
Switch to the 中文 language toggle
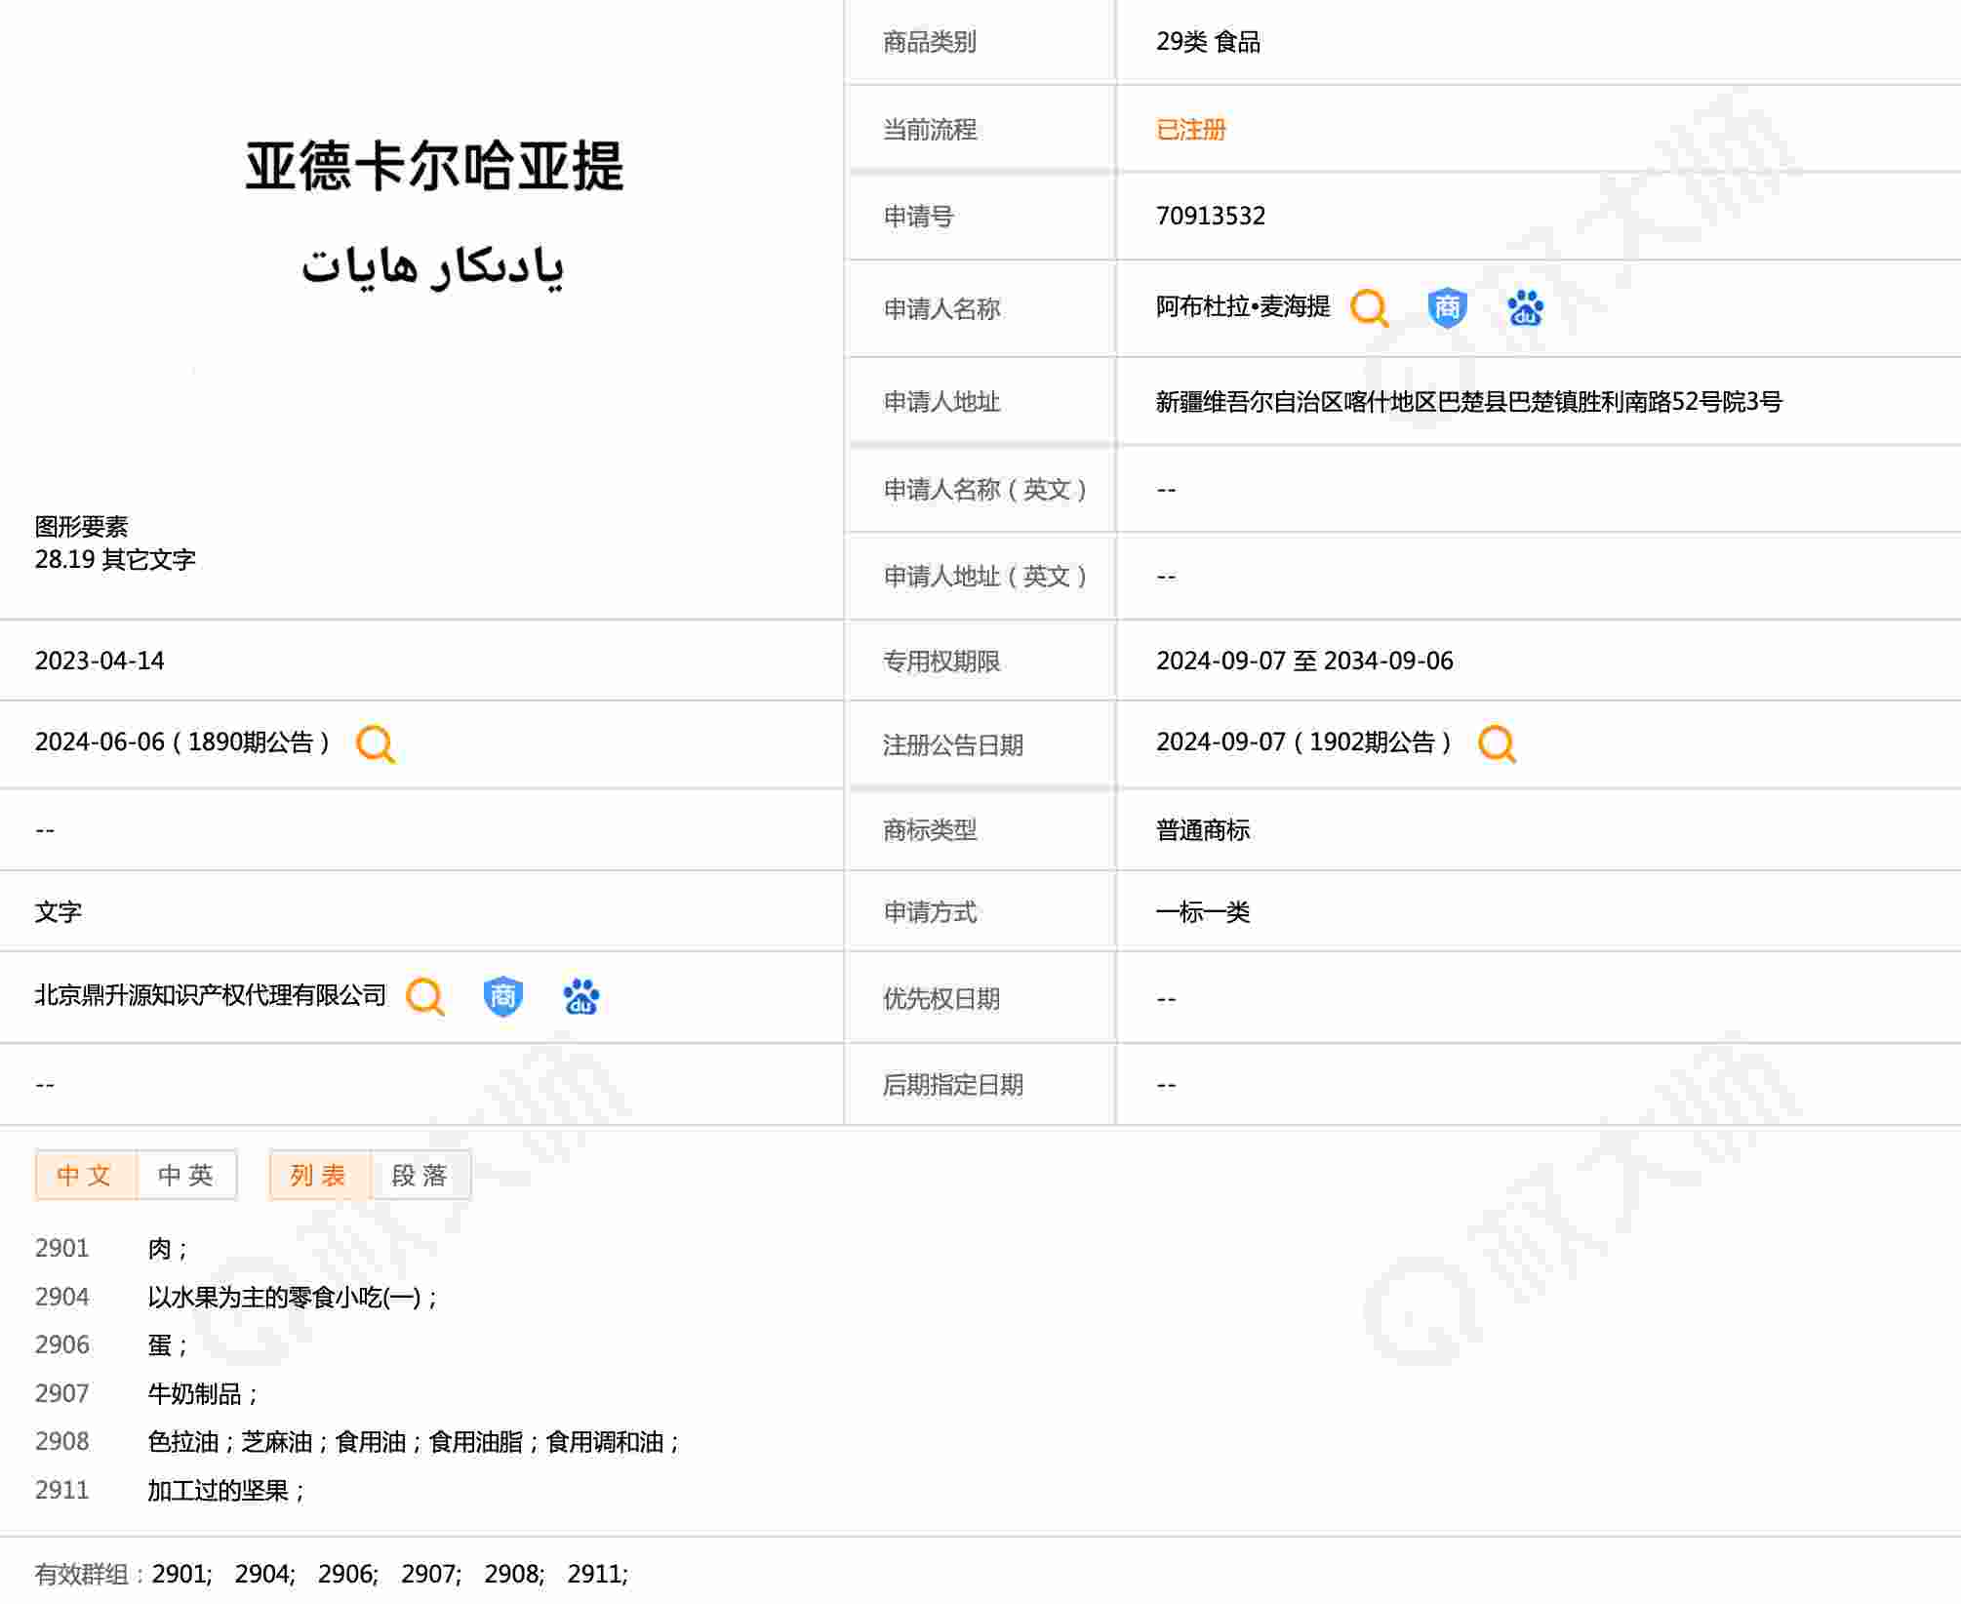(86, 1175)
